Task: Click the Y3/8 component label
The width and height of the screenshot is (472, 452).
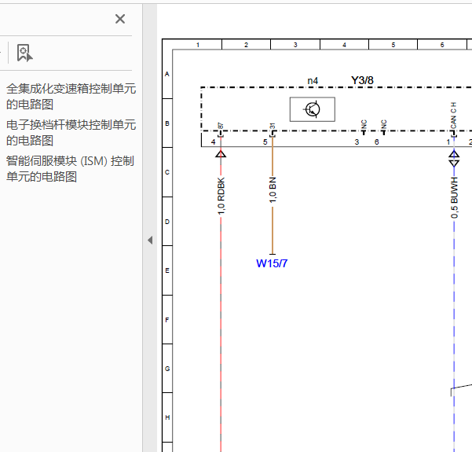Action: click(x=362, y=80)
